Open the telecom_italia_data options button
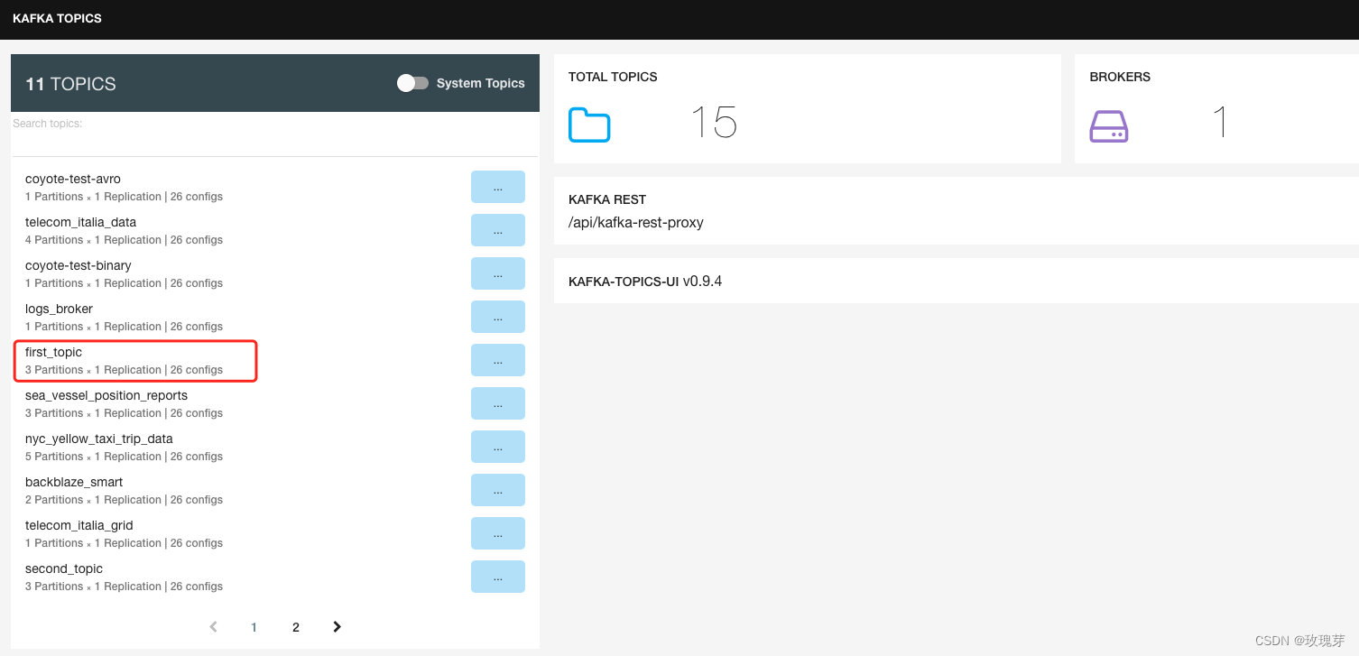Image resolution: width=1359 pixels, height=656 pixels. [498, 230]
